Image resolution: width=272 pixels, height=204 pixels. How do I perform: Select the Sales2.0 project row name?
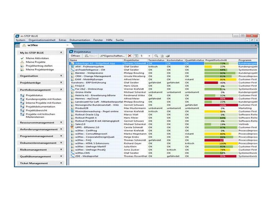click(80, 124)
